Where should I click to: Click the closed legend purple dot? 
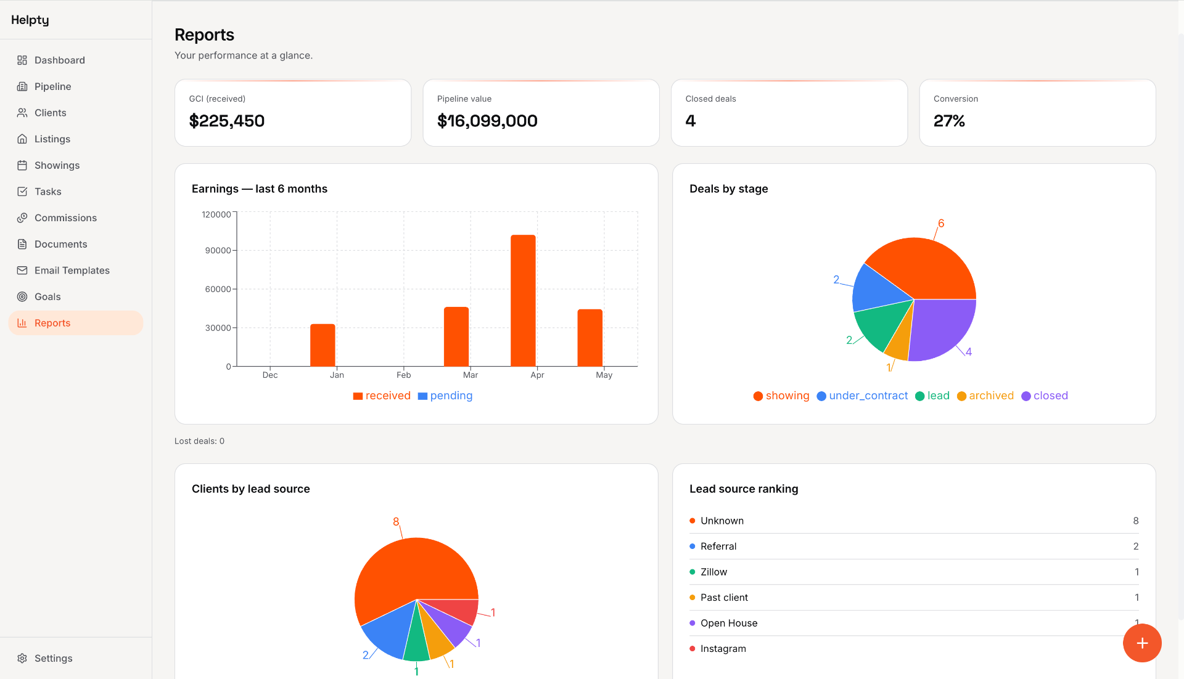coord(1026,396)
